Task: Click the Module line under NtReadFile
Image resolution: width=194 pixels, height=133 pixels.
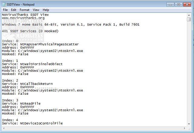Action: point(42,110)
